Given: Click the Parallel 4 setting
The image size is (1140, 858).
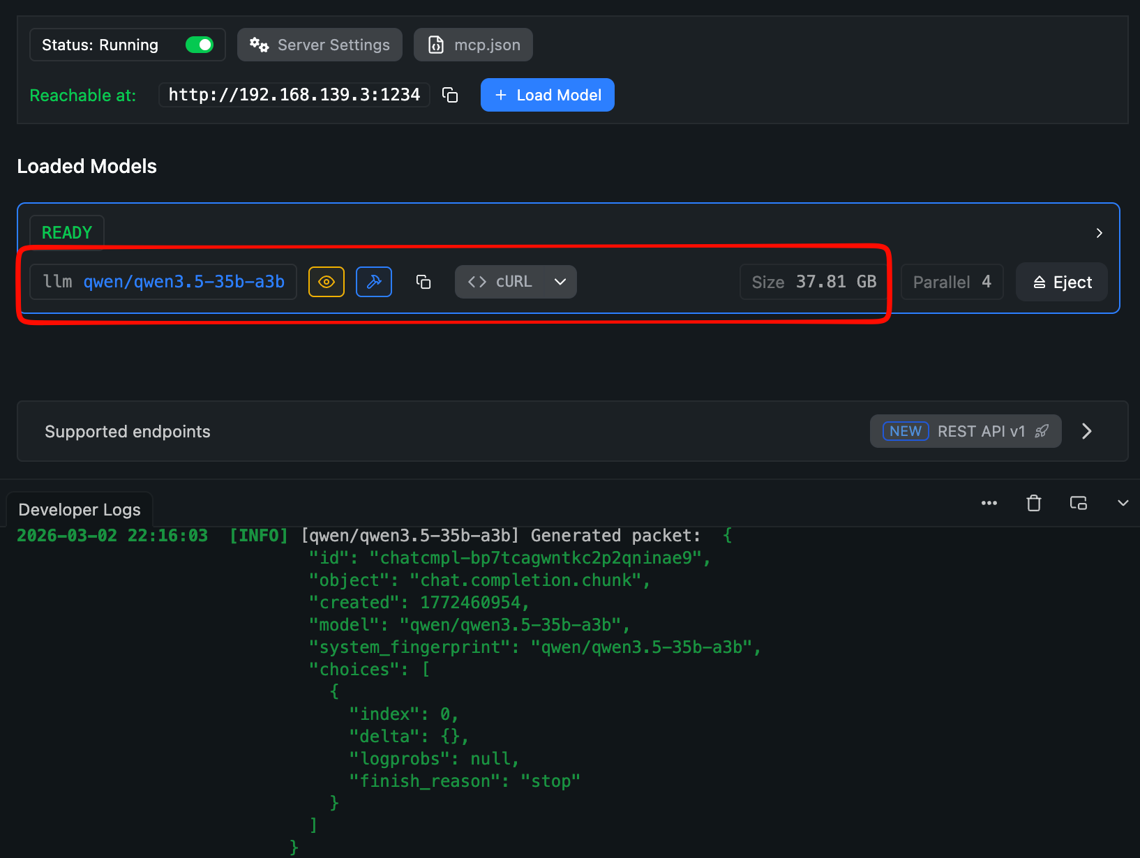Looking at the screenshot, I should (952, 282).
